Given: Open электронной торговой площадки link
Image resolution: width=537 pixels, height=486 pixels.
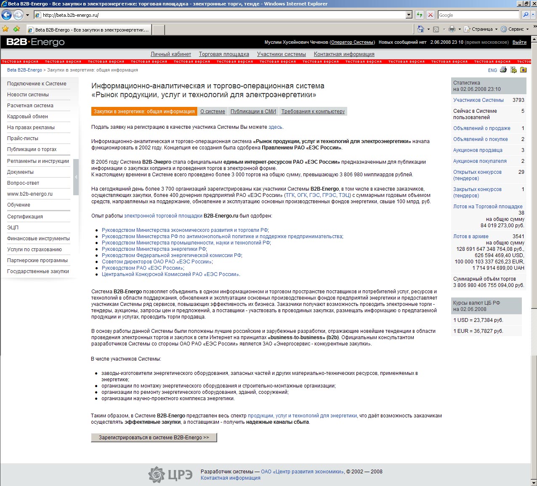Looking at the screenshot, I should (x=163, y=216).
